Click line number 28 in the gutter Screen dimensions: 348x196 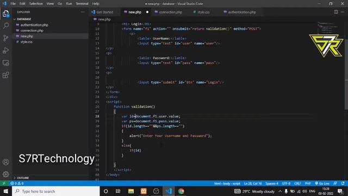pos(97,116)
